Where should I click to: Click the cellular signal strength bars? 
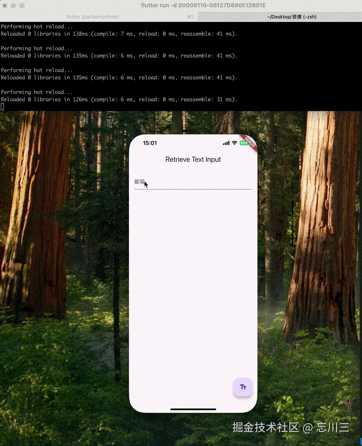[225, 143]
